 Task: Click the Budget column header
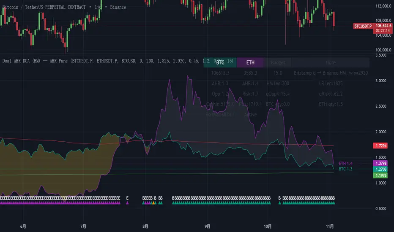coord(278,62)
